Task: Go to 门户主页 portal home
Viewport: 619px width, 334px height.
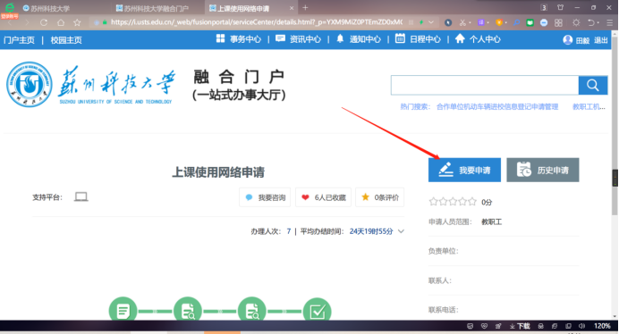Action: click(x=19, y=40)
